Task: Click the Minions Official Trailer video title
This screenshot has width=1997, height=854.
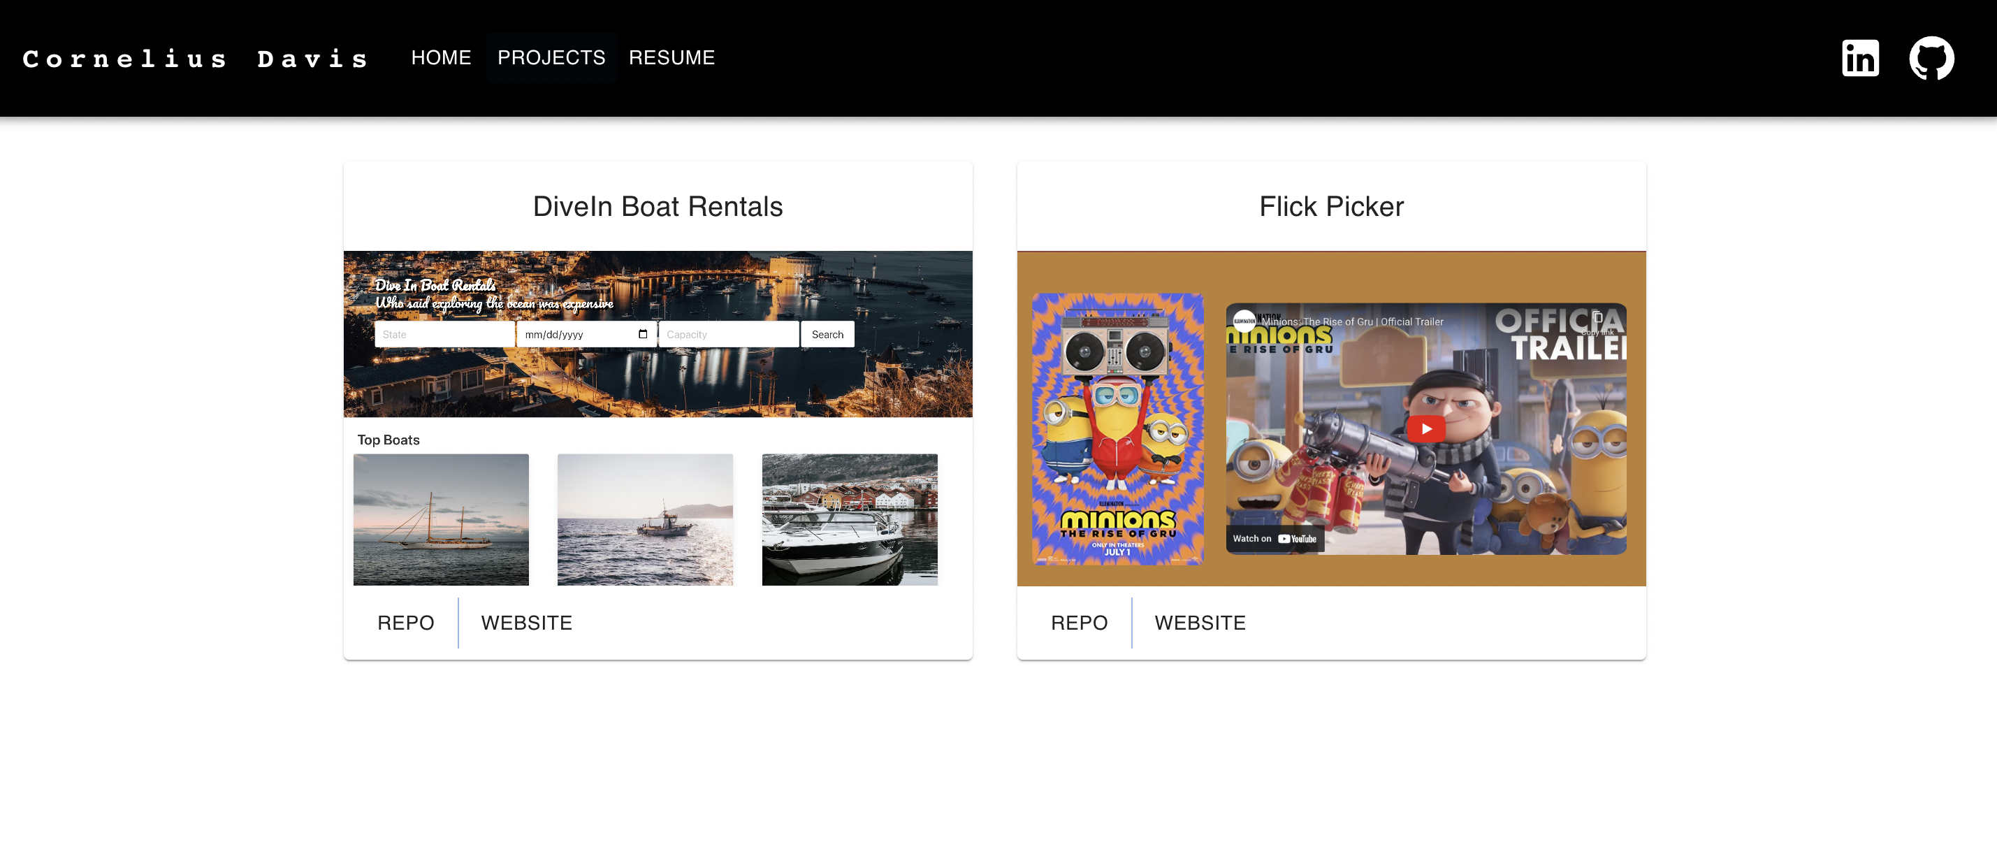Action: click(x=1352, y=322)
